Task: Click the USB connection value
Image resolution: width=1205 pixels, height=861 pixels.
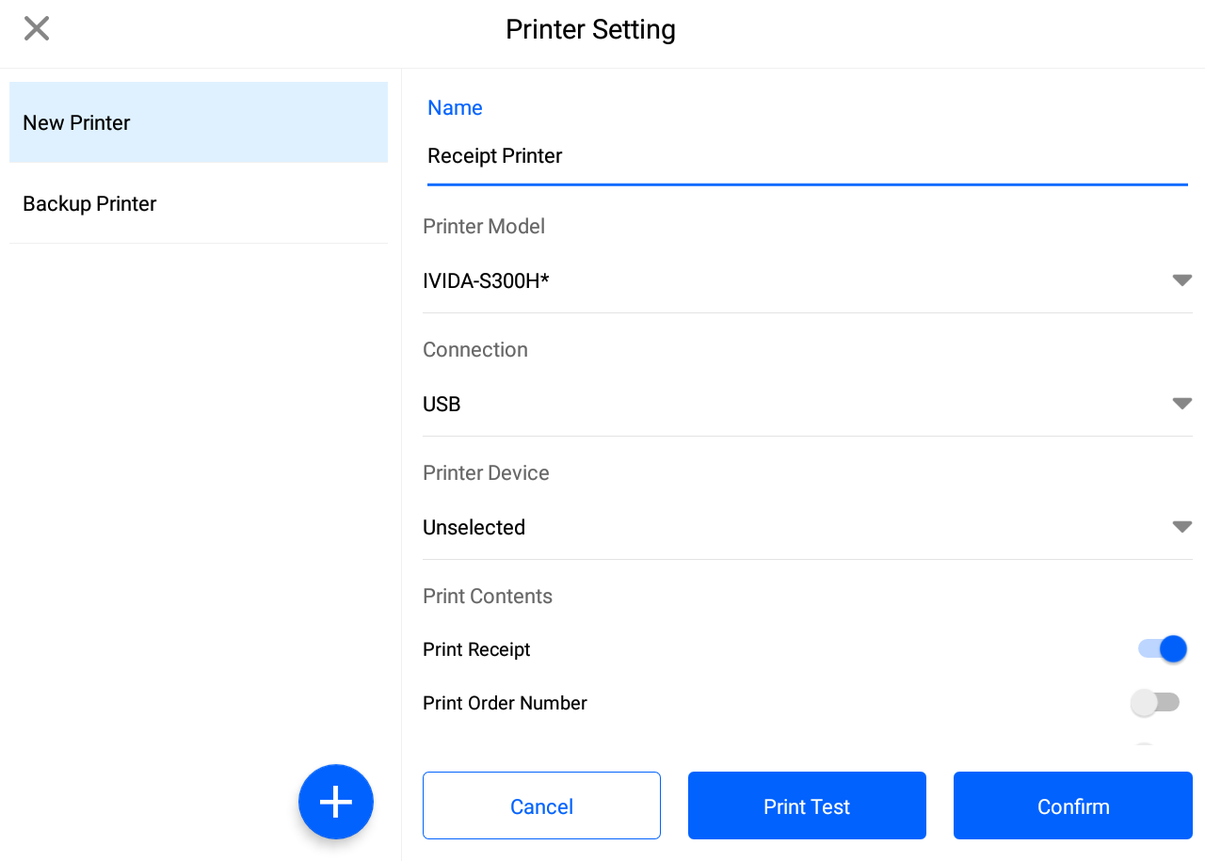Action: [x=442, y=404]
